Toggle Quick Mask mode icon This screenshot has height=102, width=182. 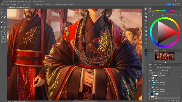pos(2,42)
